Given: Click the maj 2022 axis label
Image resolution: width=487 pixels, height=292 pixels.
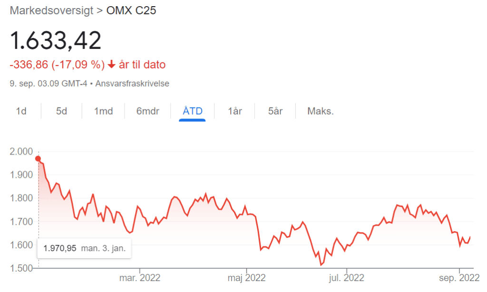Looking at the screenshot, I should [245, 277].
